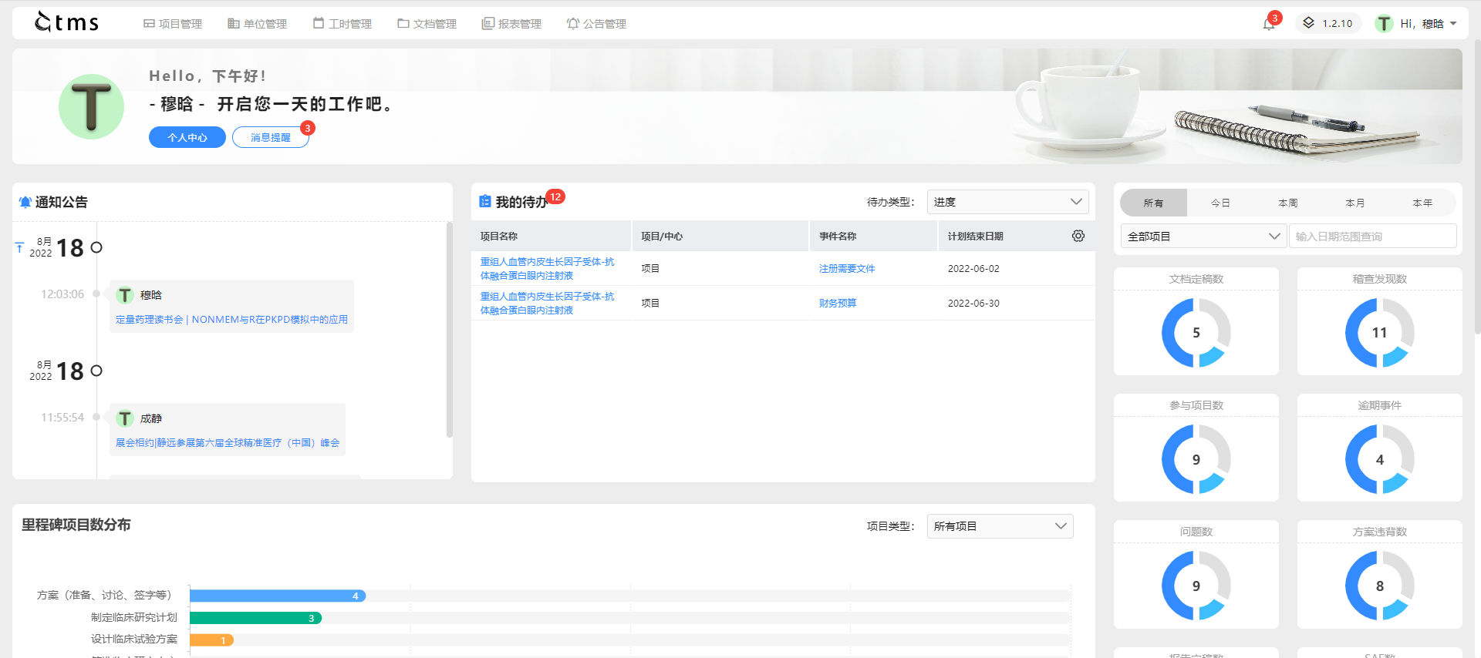Viewport: 1481px width, 658px height.
Task: Click the pin-to-top arrow beside 8月 18
Action: pyautogui.click(x=19, y=247)
